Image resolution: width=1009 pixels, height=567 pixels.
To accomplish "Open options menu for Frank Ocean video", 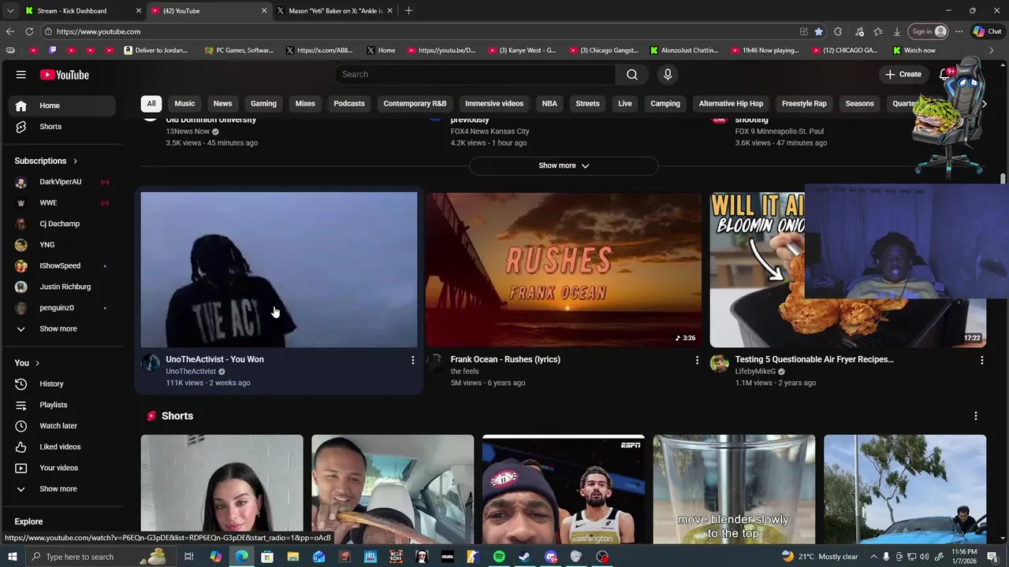I will point(697,360).
